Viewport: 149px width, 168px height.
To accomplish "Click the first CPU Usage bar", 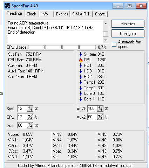I will coord(36,47).
